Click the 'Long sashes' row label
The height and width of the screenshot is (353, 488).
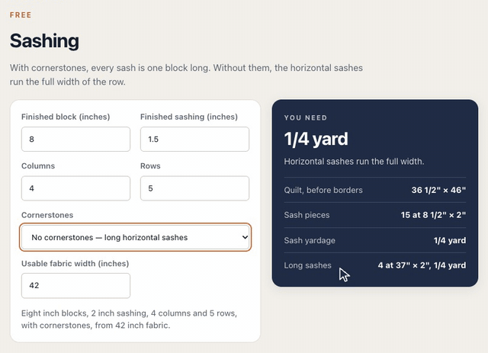click(x=307, y=265)
